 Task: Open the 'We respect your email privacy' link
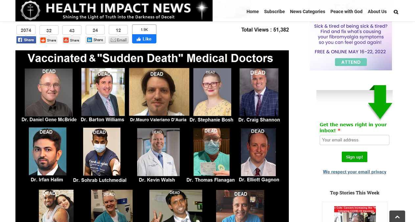click(x=354, y=172)
